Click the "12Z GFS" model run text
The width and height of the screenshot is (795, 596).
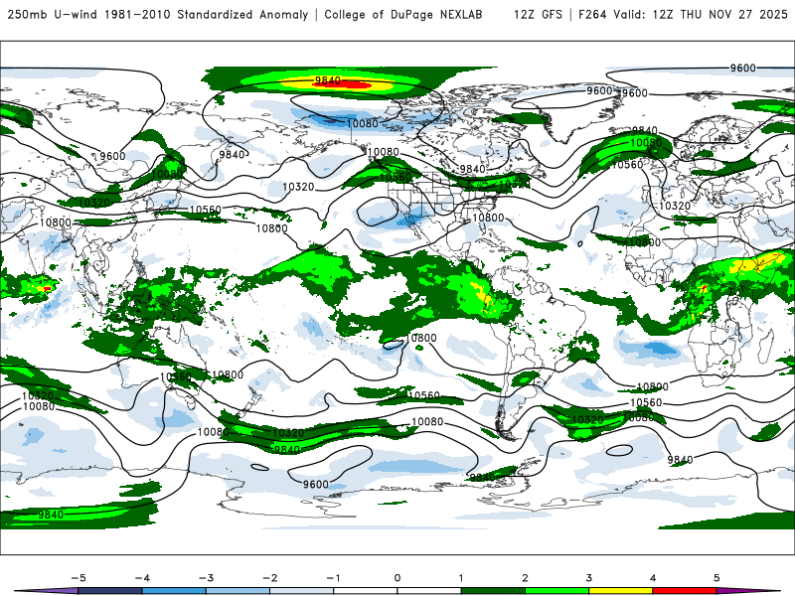[538, 14]
